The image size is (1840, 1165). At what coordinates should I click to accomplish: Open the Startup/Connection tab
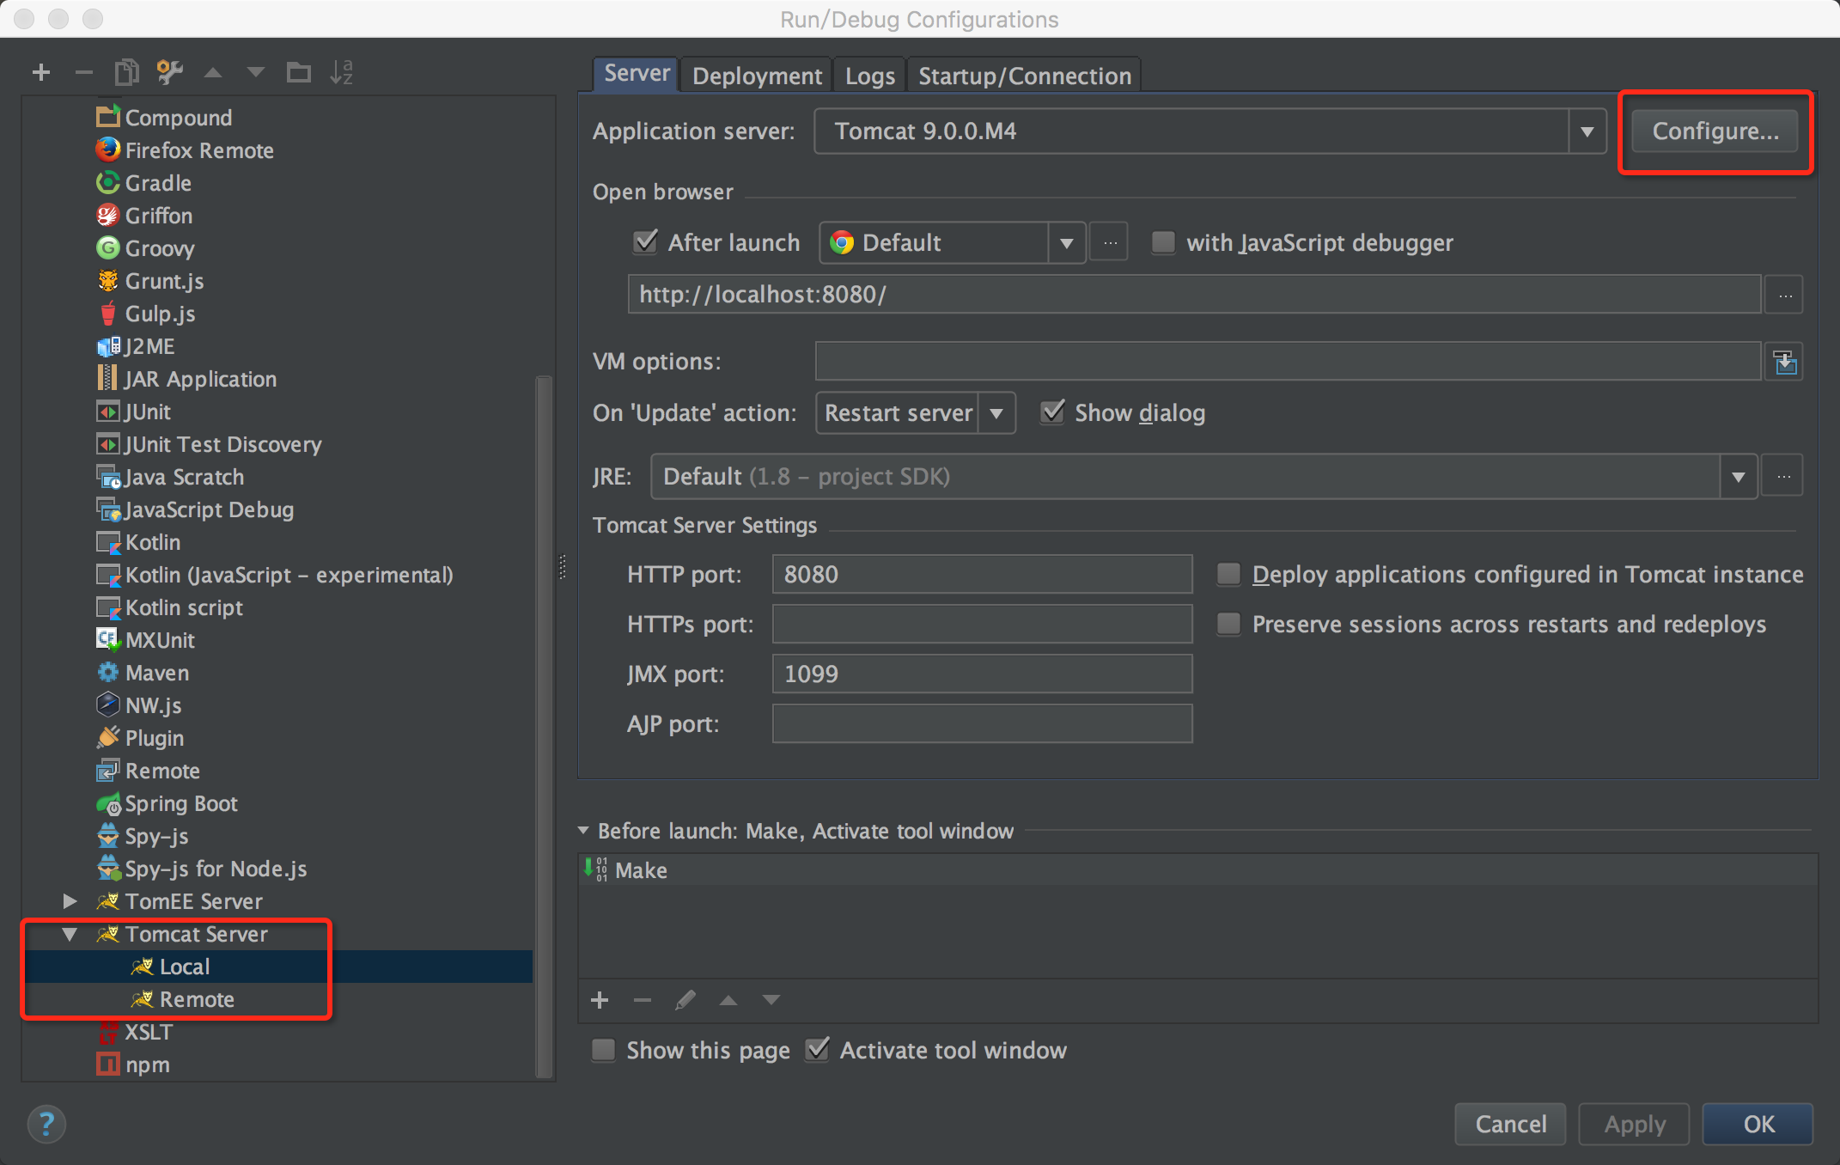pyautogui.click(x=1024, y=76)
